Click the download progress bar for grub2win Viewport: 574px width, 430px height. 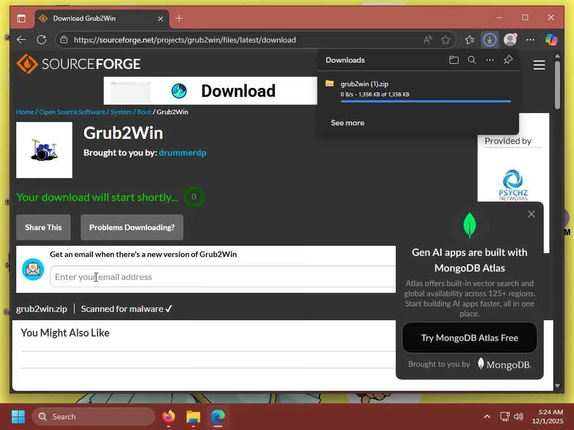pyautogui.click(x=426, y=101)
